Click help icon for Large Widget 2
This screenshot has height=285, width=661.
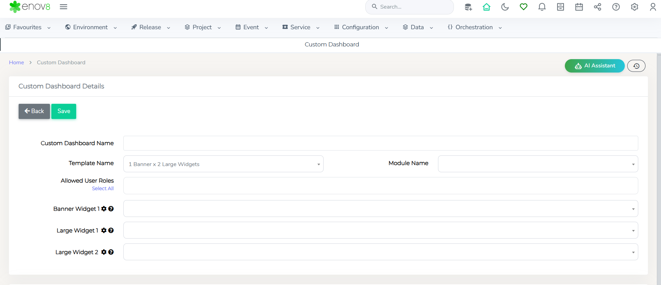click(x=111, y=252)
